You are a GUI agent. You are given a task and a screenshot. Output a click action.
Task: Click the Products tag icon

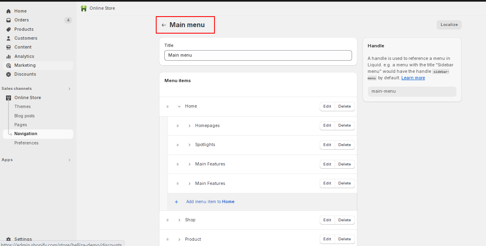point(8,29)
